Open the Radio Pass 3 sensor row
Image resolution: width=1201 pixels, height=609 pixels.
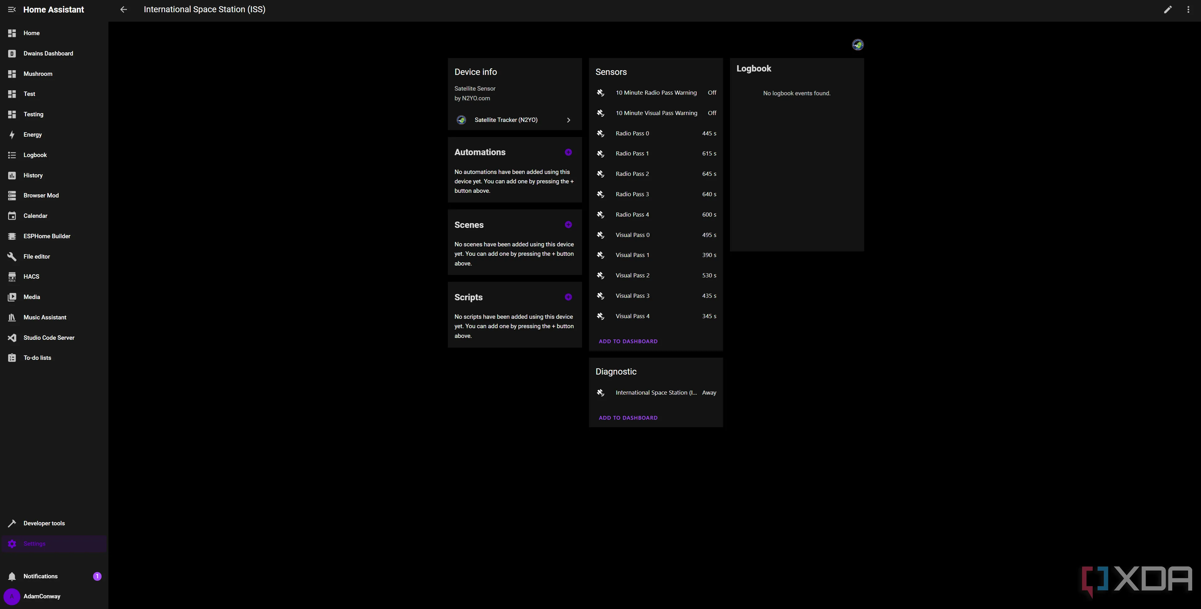coord(656,194)
